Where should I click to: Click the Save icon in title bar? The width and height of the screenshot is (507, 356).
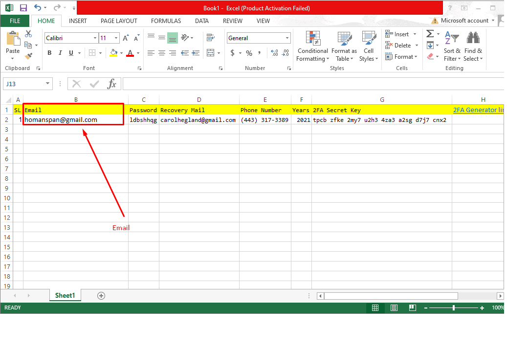[x=23, y=8]
